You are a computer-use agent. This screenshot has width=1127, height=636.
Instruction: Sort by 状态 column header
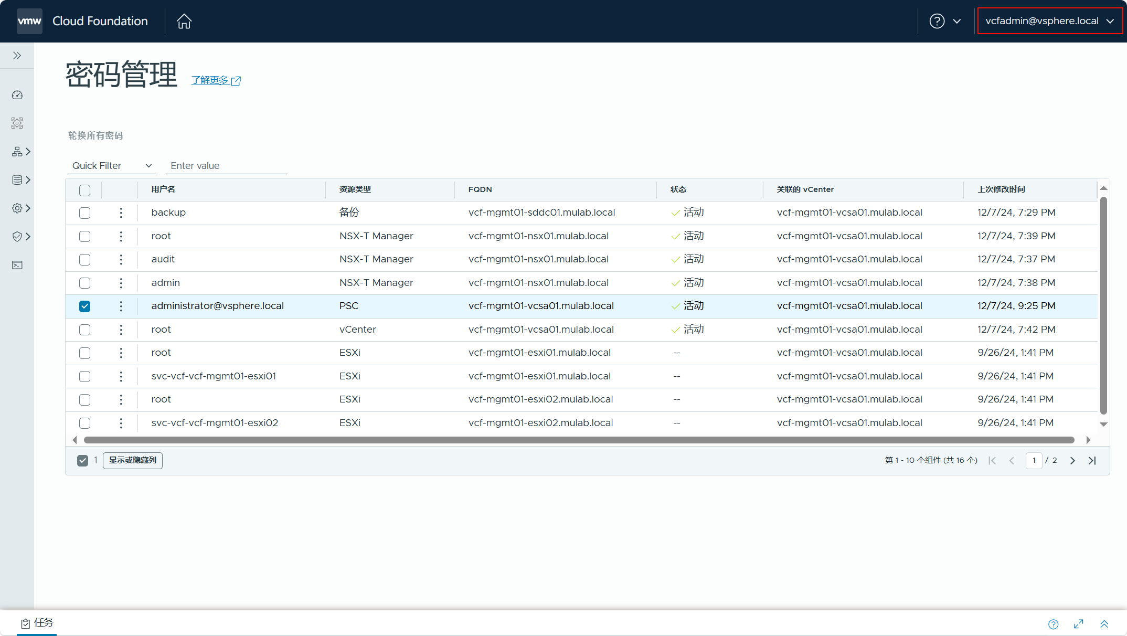coord(678,189)
